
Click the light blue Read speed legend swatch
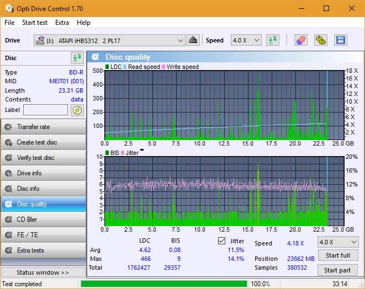[125, 67]
